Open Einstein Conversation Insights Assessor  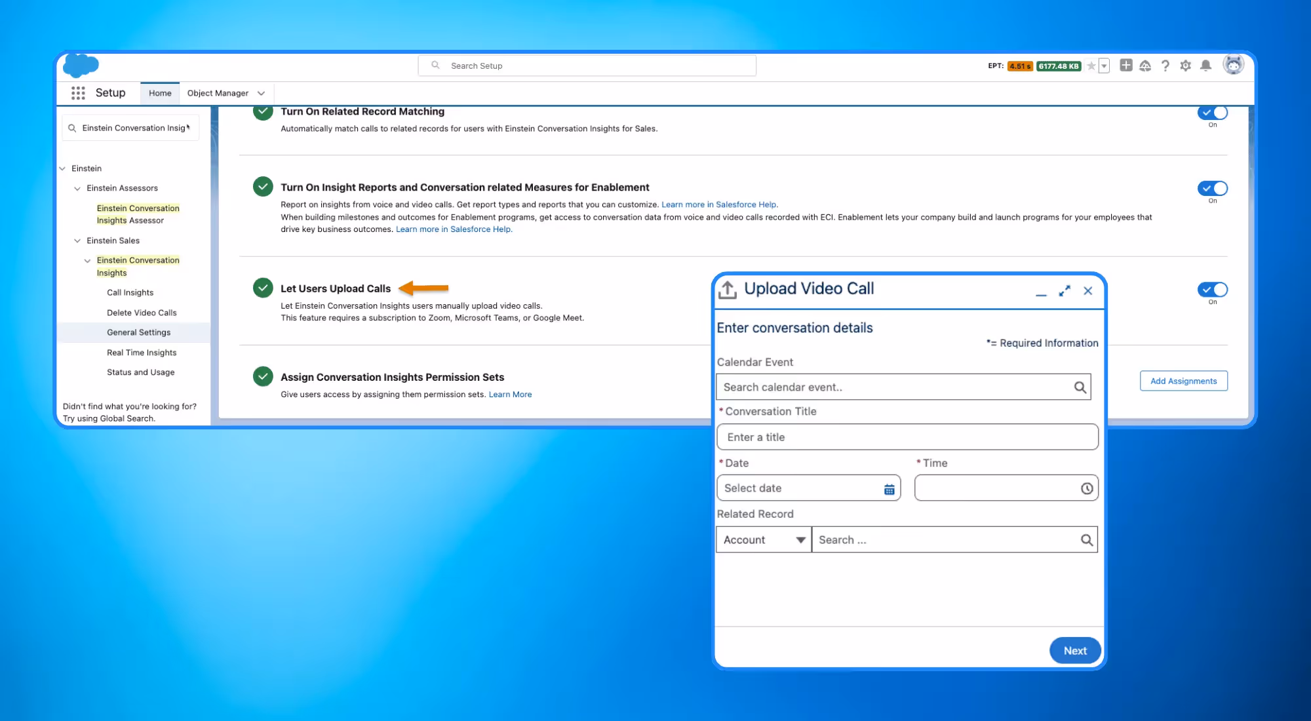(138, 214)
